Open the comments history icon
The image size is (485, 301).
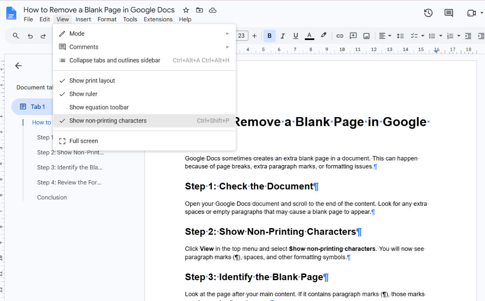pyautogui.click(x=449, y=13)
